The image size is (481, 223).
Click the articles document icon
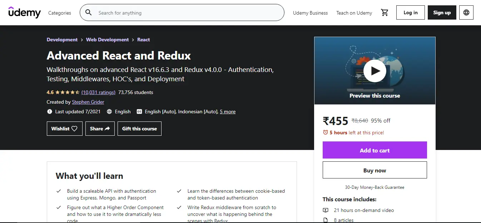326,220
